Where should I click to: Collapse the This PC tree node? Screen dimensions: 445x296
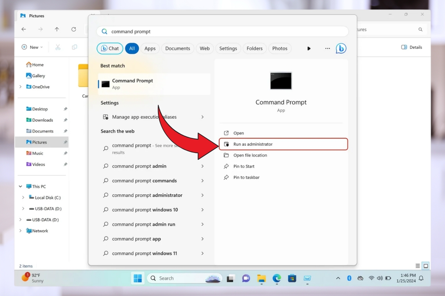pyautogui.click(x=20, y=186)
